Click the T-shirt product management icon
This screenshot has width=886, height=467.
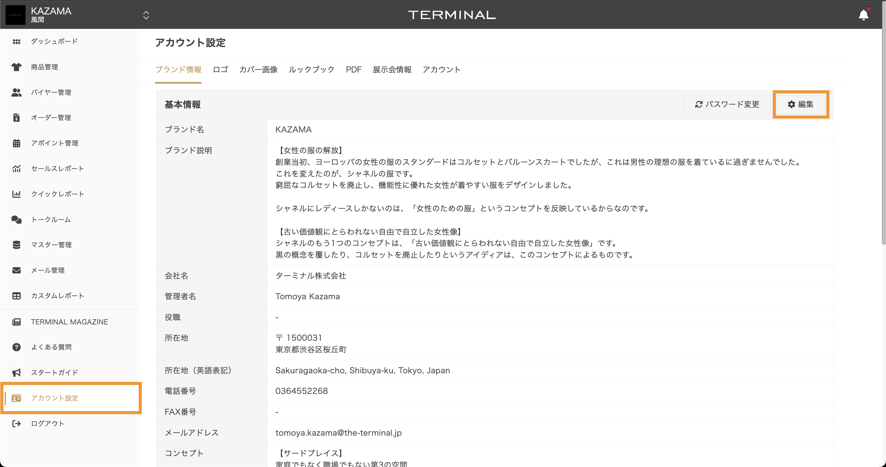tap(16, 67)
